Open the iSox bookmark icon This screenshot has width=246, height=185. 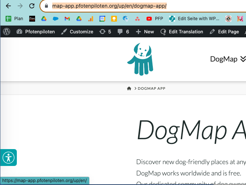coord(32,19)
